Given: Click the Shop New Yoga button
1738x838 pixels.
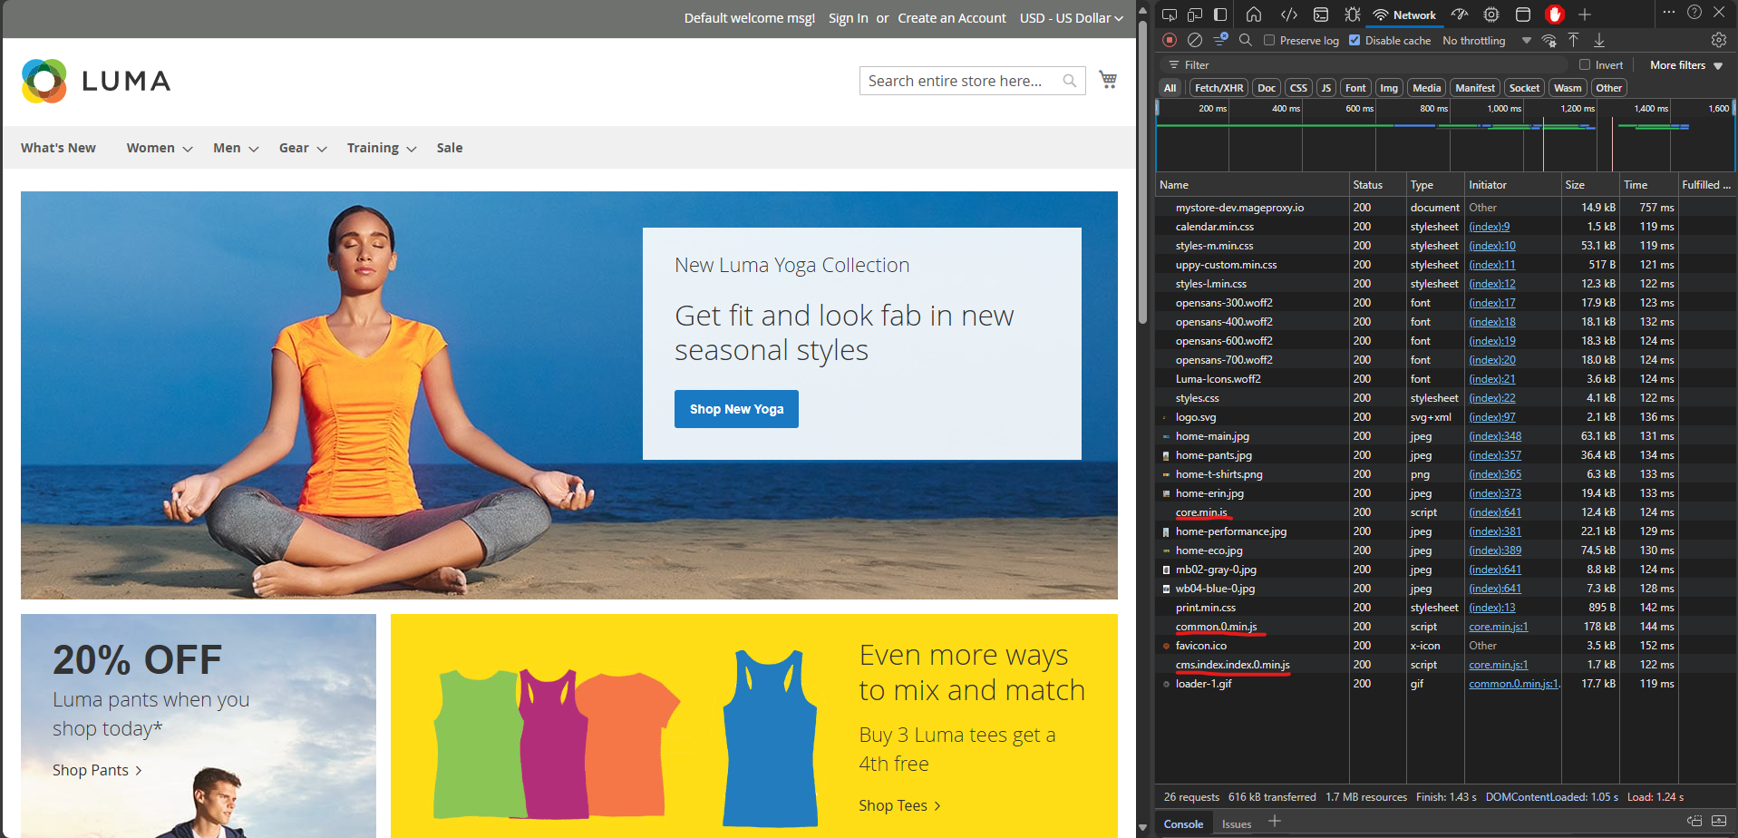Looking at the screenshot, I should click(x=736, y=409).
